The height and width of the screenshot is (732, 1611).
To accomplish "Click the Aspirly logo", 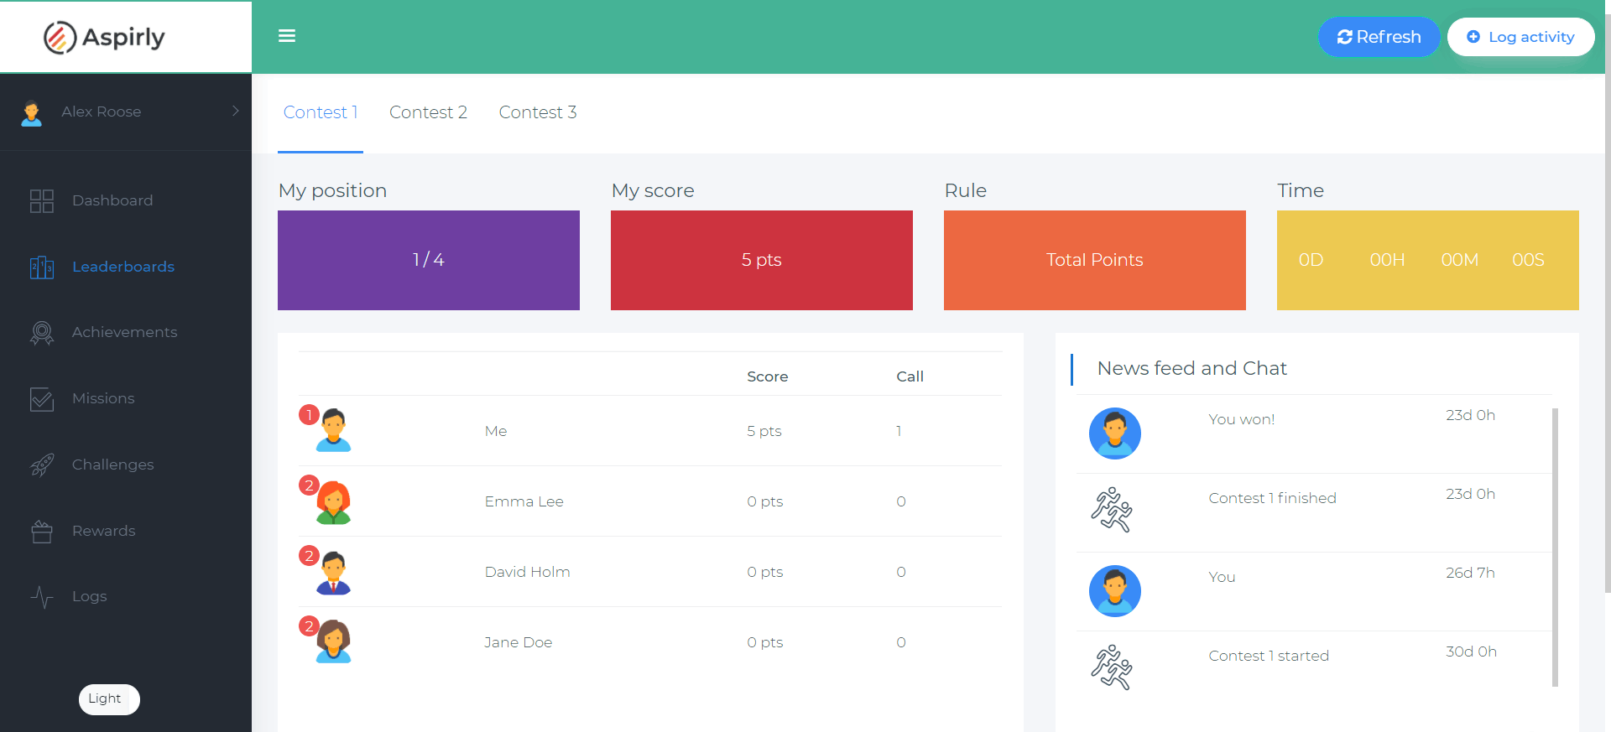I will [x=104, y=37].
